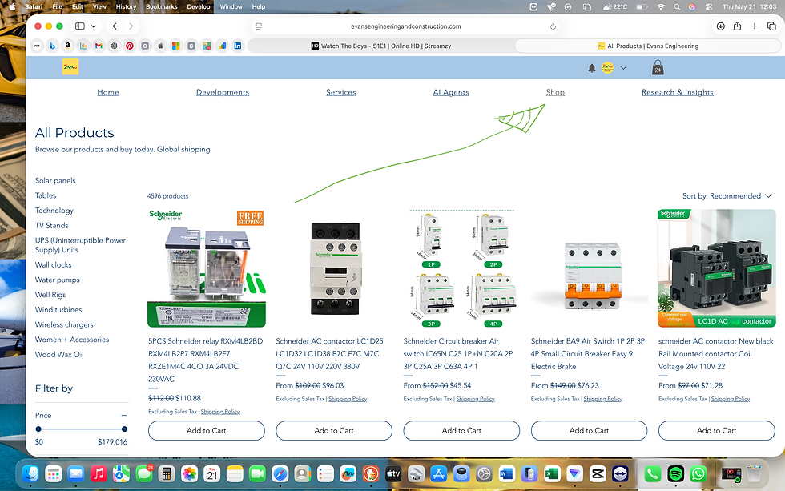The image size is (785, 491).
Task: Open the notifications bell icon
Action: click(592, 68)
